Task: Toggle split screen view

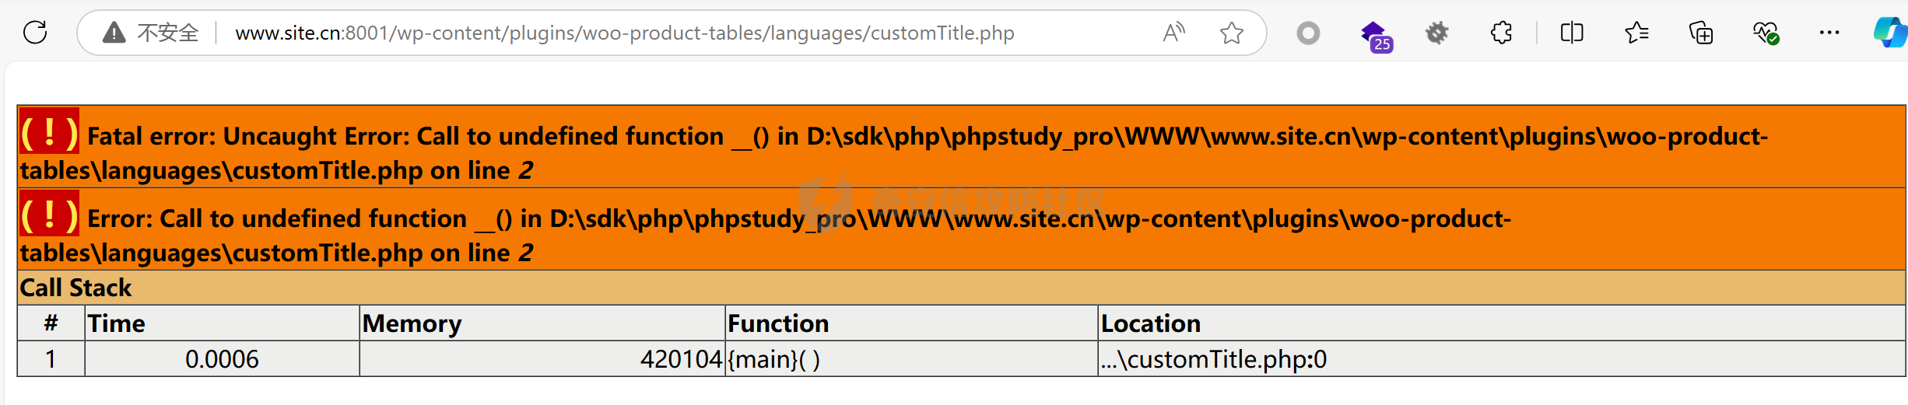Action: tap(1572, 33)
